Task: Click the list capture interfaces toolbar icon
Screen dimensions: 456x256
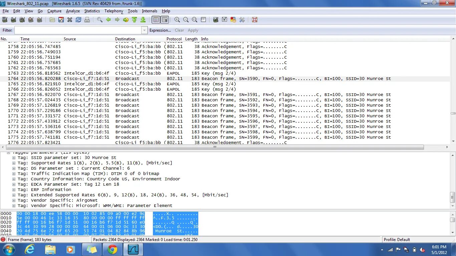Action: click(x=5, y=20)
